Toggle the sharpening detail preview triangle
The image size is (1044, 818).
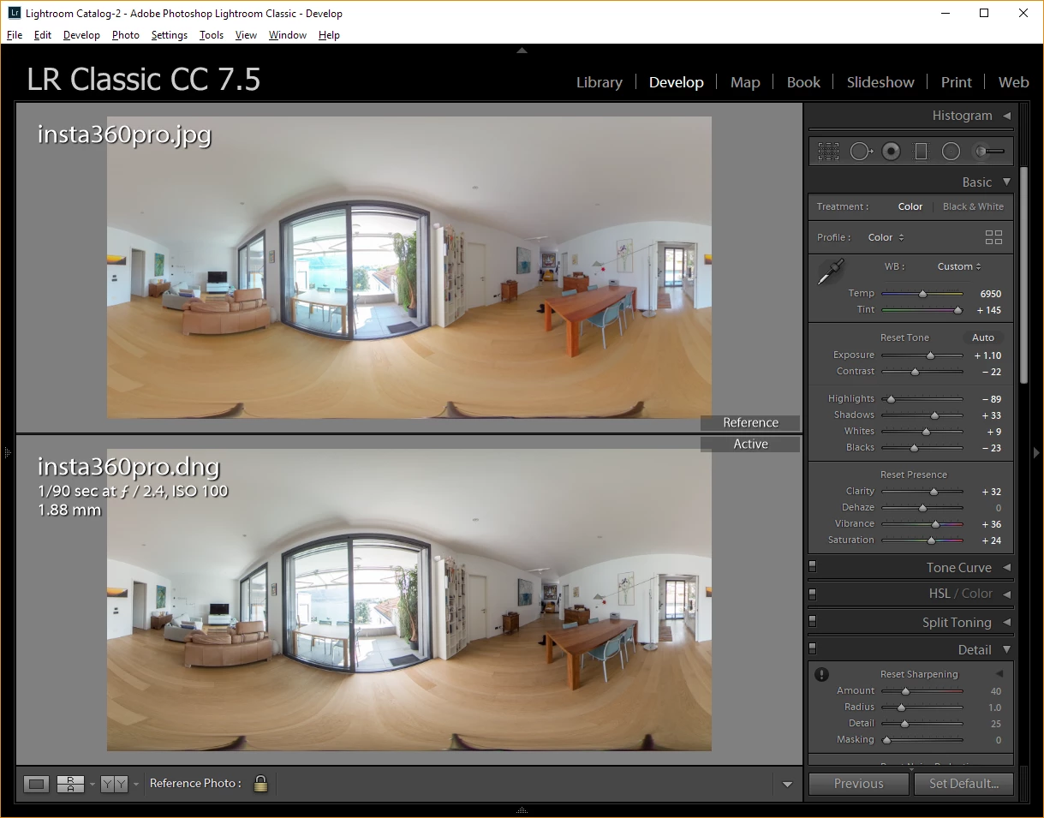pos(999,674)
